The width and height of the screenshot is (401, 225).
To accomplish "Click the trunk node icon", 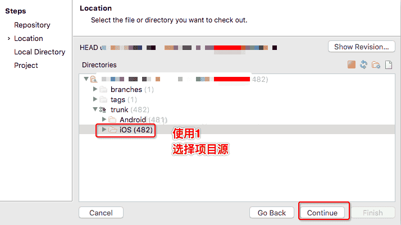I will coord(103,110).
